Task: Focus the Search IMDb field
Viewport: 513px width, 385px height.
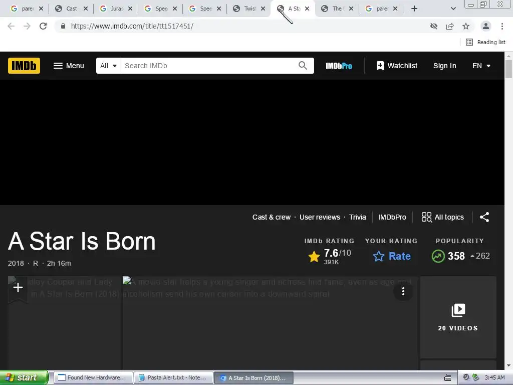Action: [209, 66]
